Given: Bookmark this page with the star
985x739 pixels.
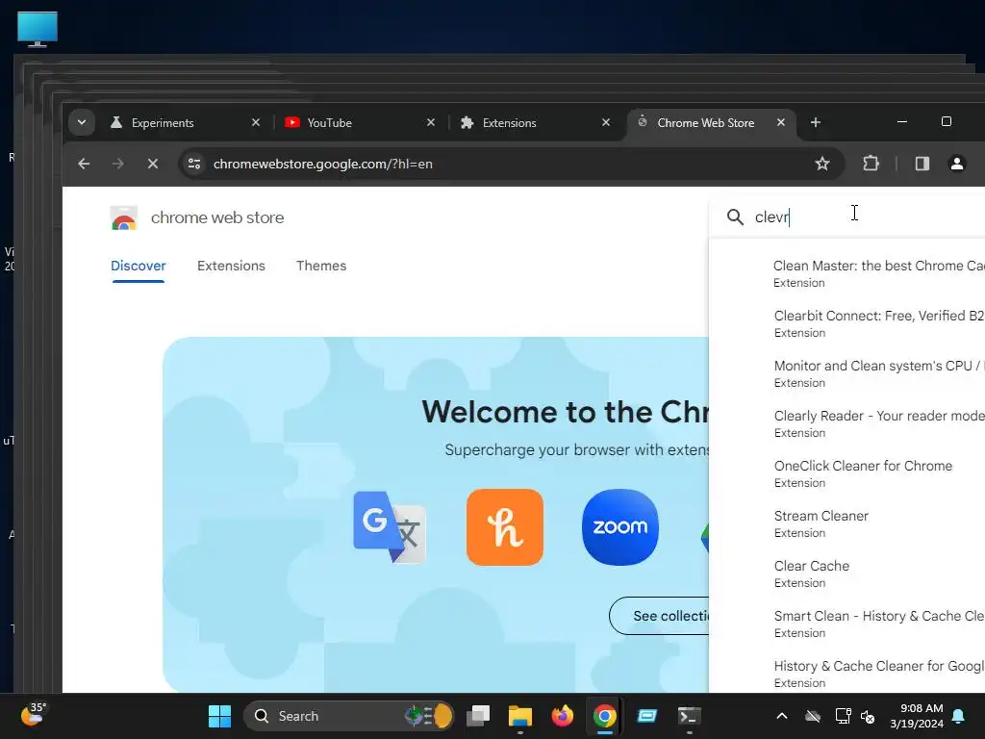Looking at the screenshot, I should [x=822, y=164].
